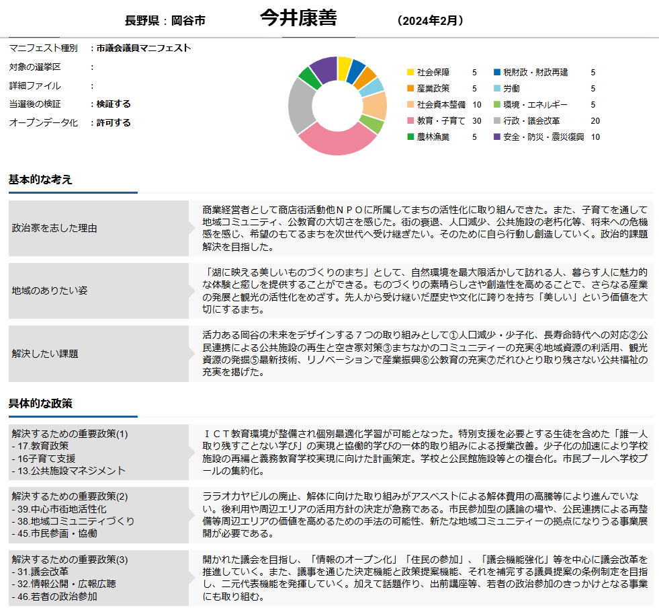Click the 地域のありたい姿 row label
Image resolution: width=659 pixels, height=608 pixels.
point(50,291)
